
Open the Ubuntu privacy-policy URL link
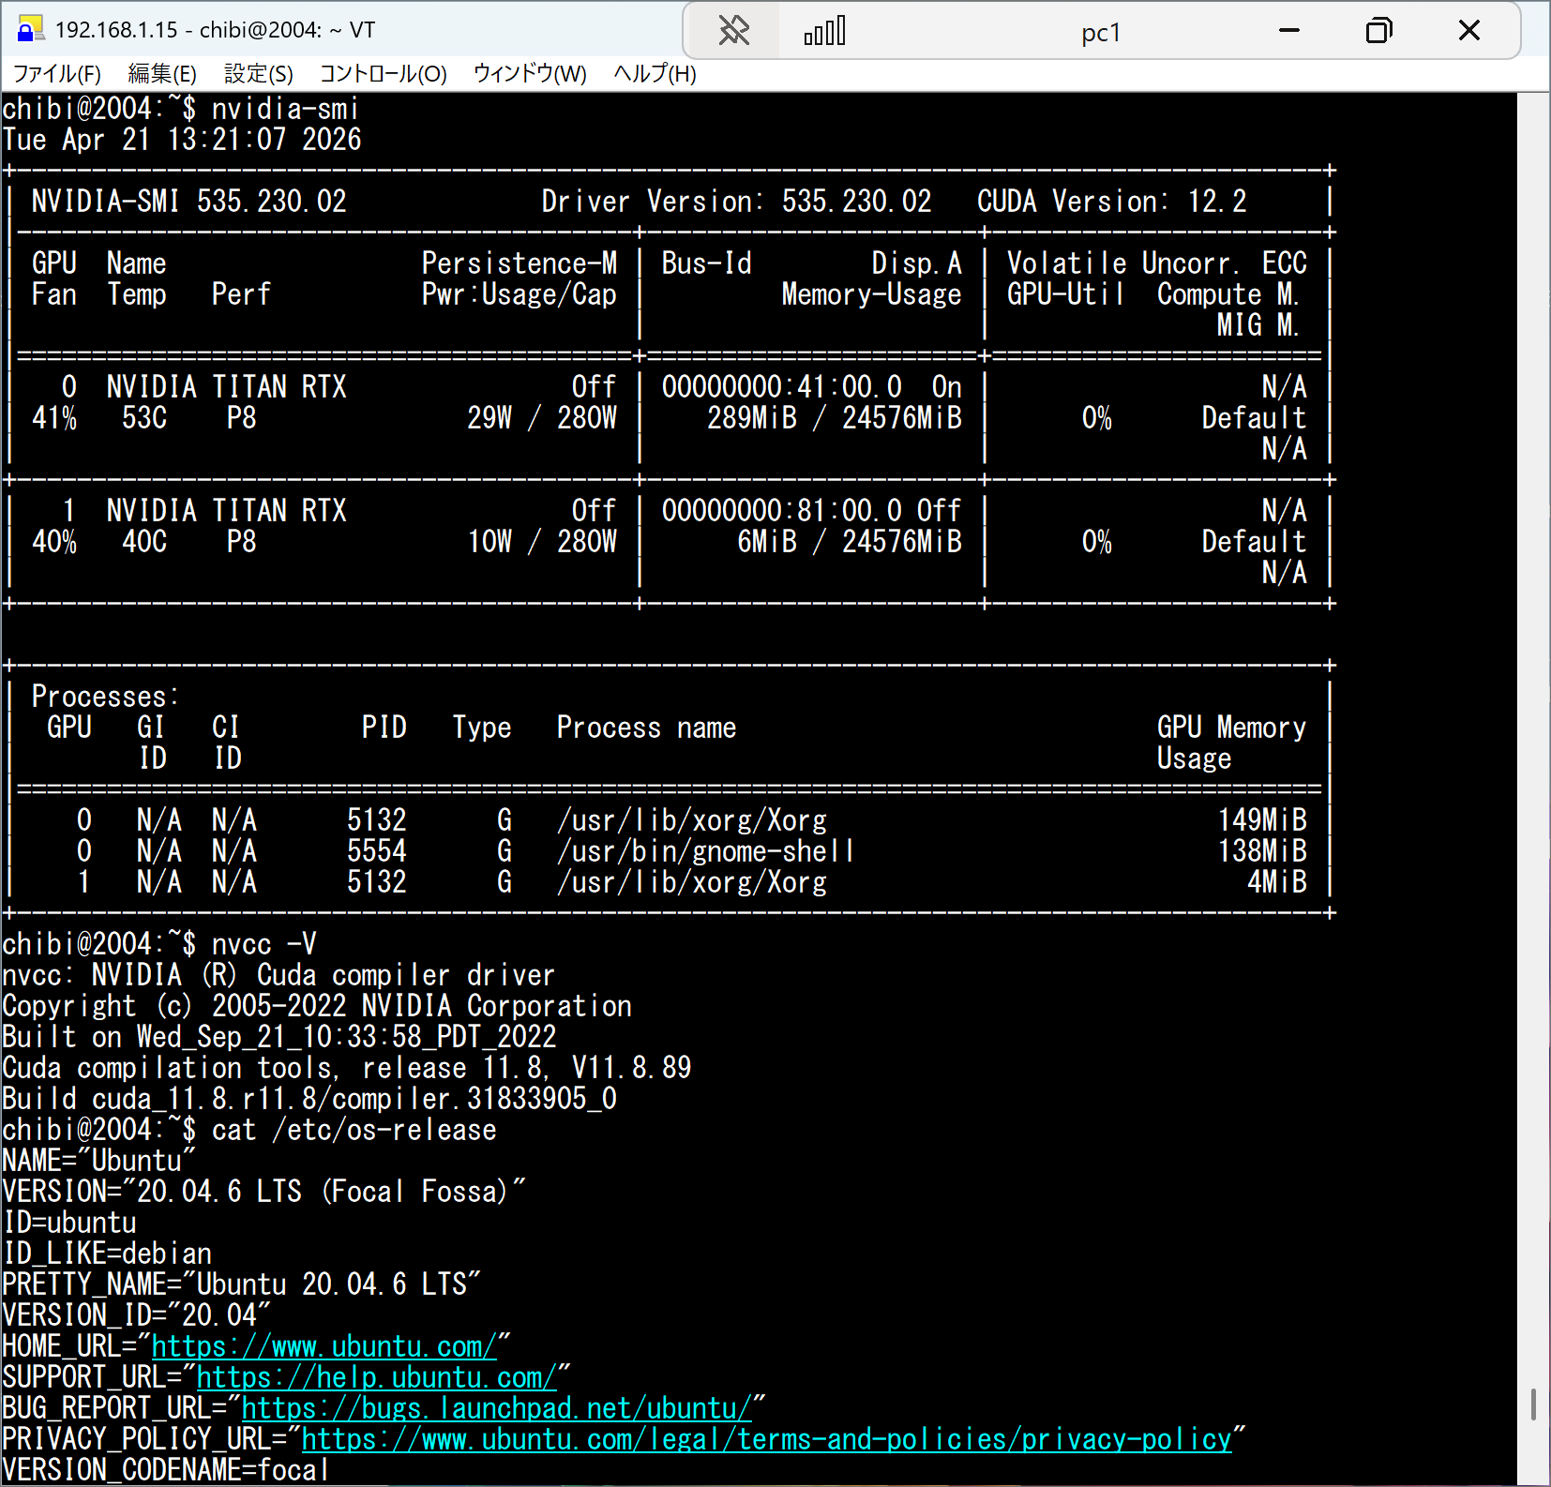click(x=766, y=1439)
